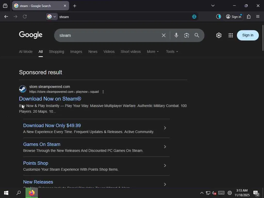Viewport: 264px width, 198px height.
Task: Open the Extensions puzzle icon
Action: [249, 16]
